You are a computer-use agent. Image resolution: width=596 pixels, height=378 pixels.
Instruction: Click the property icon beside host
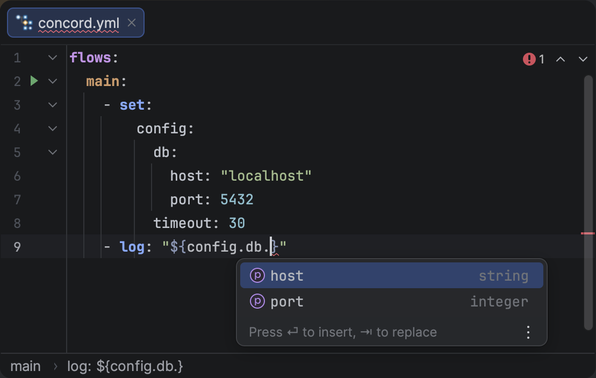pos(257,276)
